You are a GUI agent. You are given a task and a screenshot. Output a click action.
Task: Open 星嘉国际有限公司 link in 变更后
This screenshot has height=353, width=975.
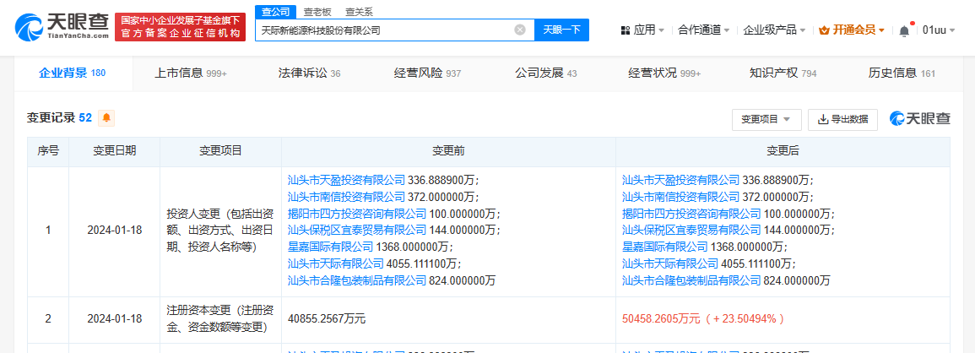coord(664,247)
